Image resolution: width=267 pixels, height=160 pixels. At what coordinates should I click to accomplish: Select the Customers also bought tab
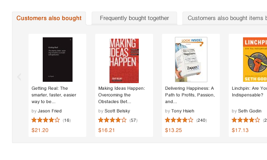tap(49, 18)
